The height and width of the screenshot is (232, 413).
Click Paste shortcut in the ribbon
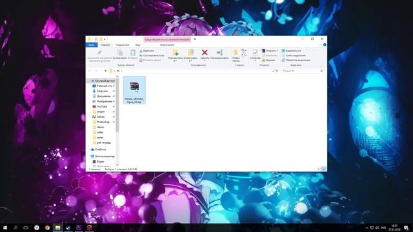[150, 60]
